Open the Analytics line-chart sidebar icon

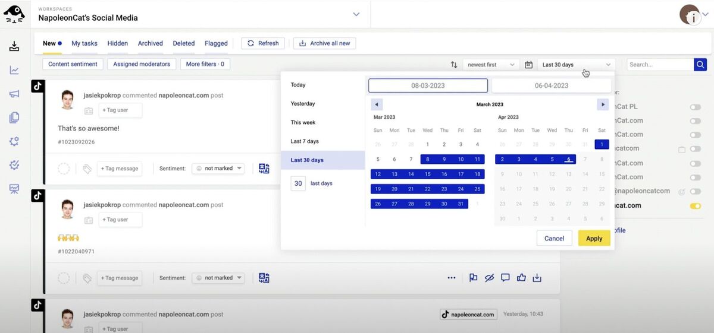[x=14, y=70]
